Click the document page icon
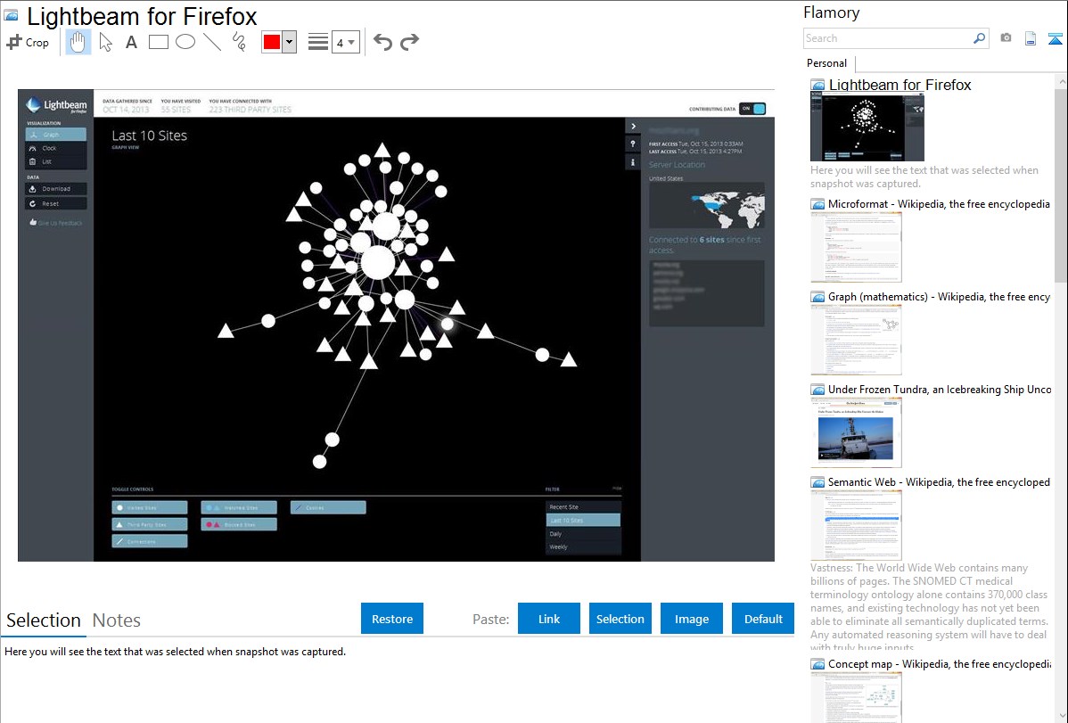 click(1031, 38)
